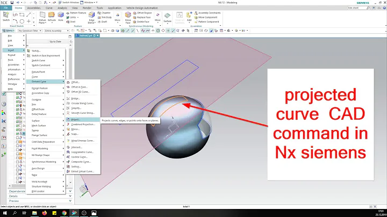Choose Wrap/Unwrap Curve... menu entry
The height and width of the screenshot is (217, 387).
(83, 141)
